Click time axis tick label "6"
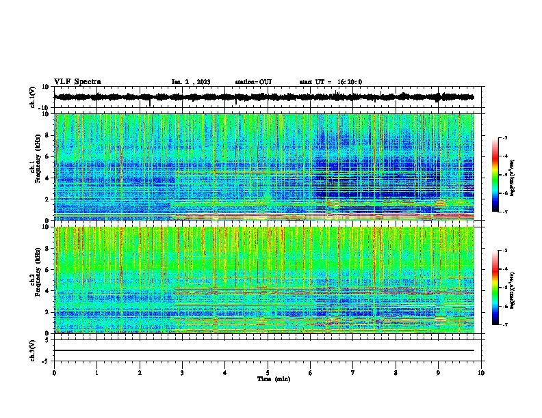This screenshot has width=542, height=418. coord(311,373)
